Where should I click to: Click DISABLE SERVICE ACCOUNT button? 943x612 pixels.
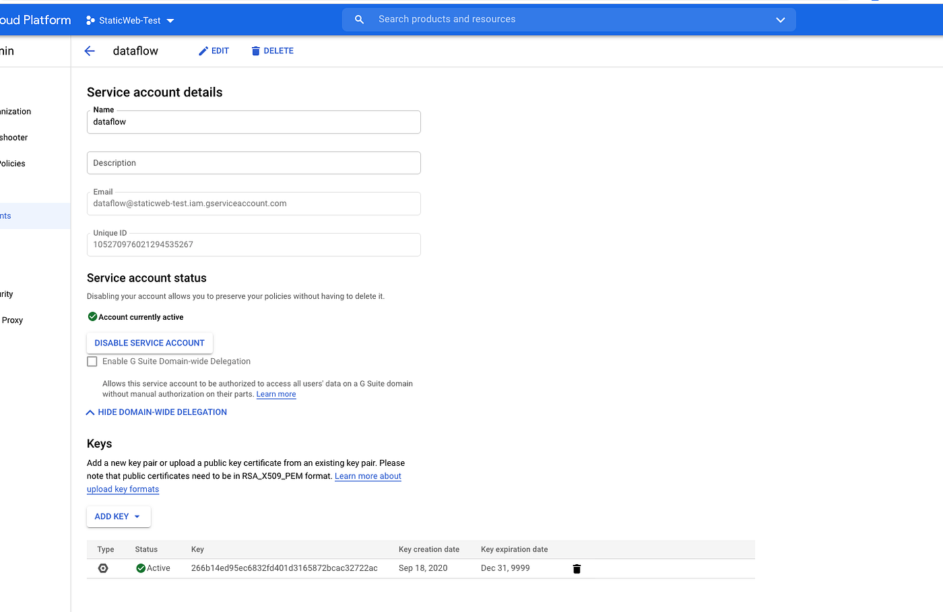[x=149, y=343]
